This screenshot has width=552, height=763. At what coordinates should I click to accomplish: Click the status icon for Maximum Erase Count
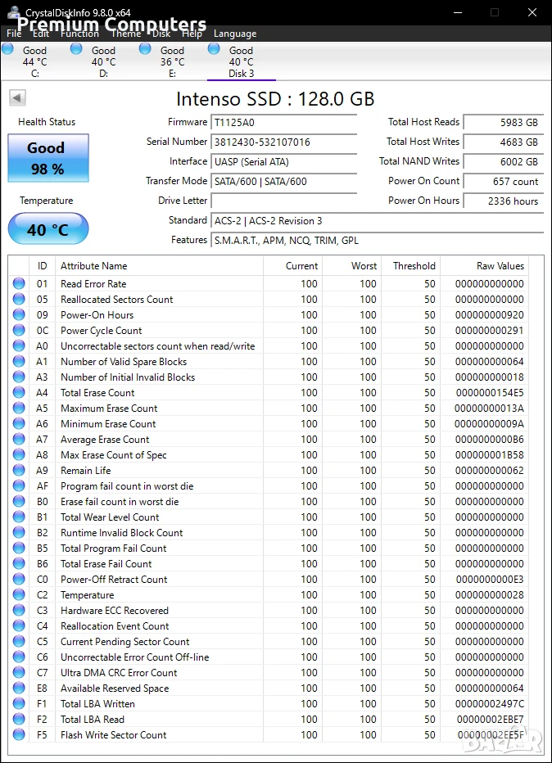(x=19, y=408)
